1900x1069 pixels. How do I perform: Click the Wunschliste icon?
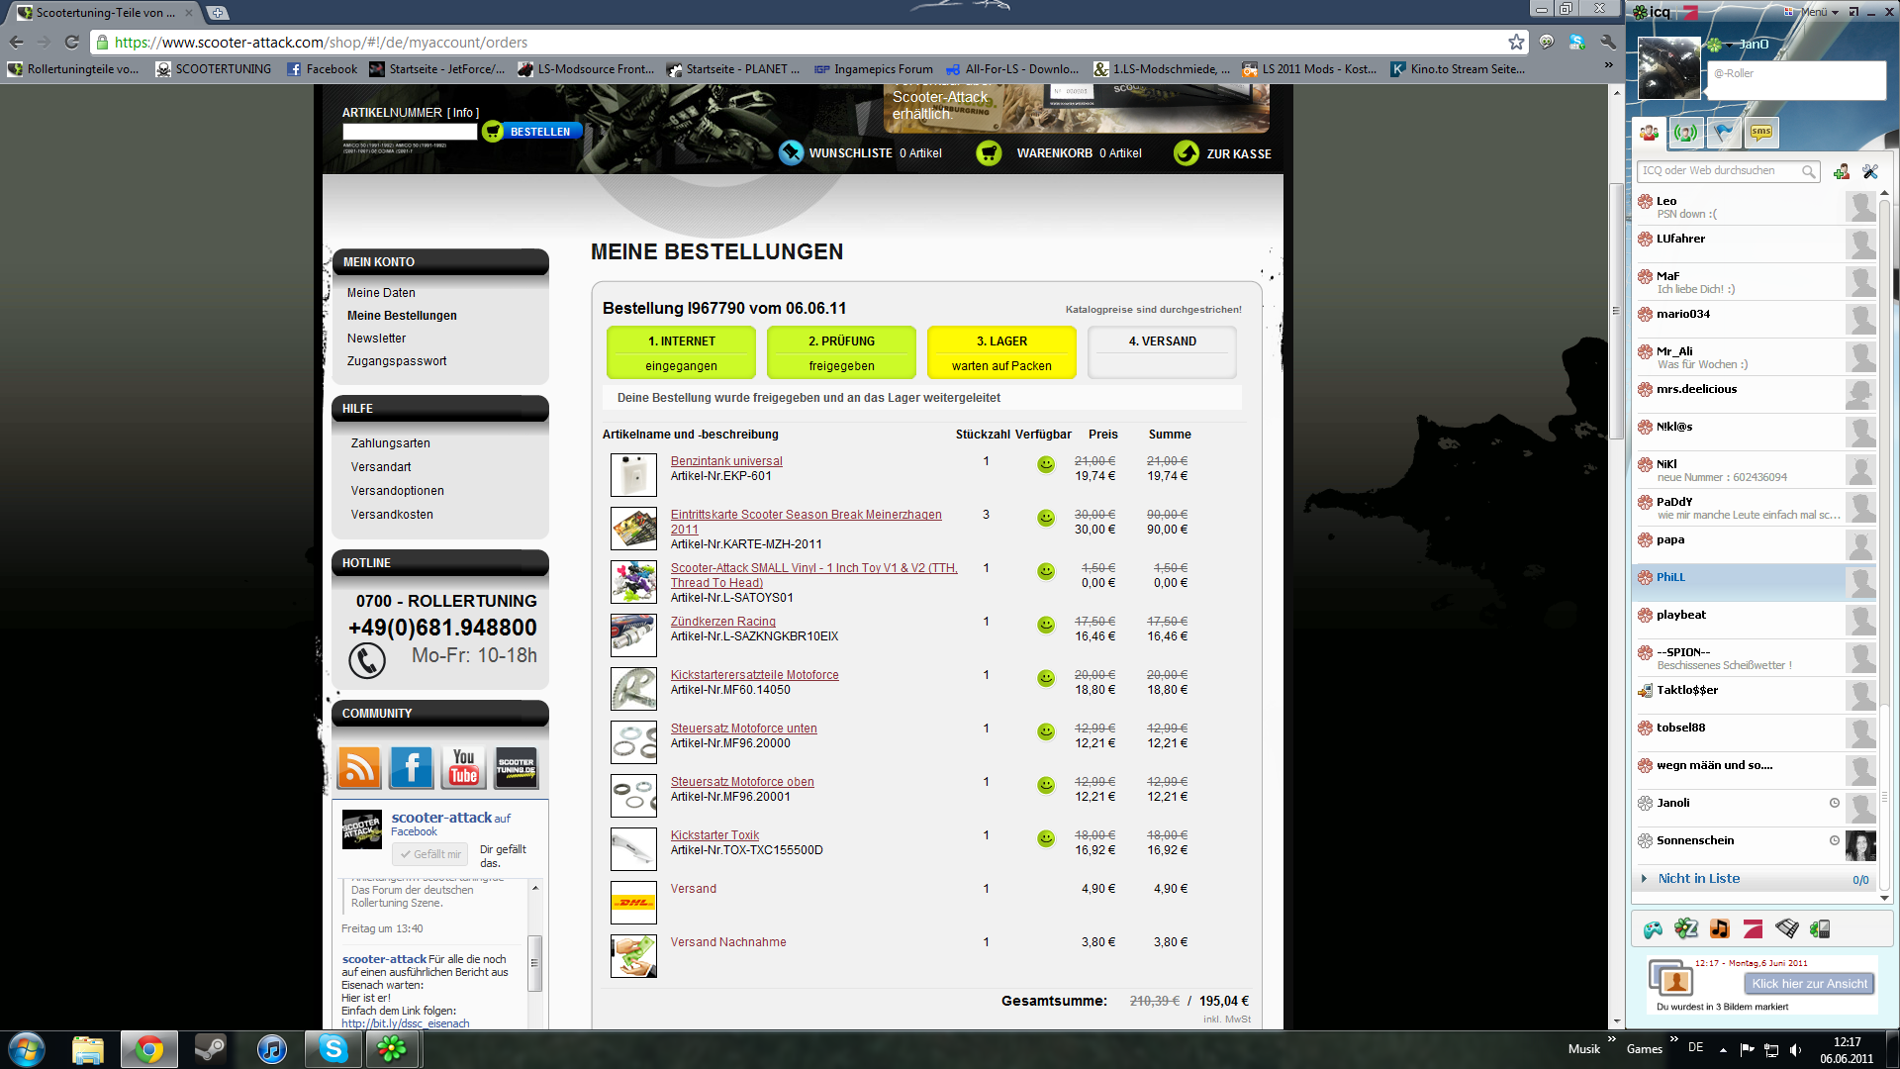coord(791,153)
